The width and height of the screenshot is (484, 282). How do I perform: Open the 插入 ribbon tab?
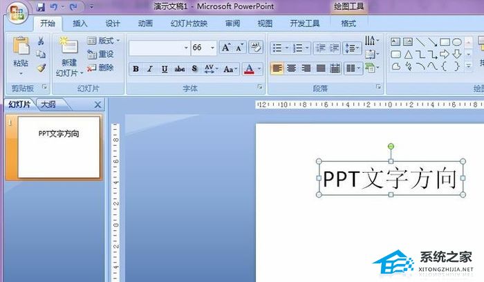80,23
